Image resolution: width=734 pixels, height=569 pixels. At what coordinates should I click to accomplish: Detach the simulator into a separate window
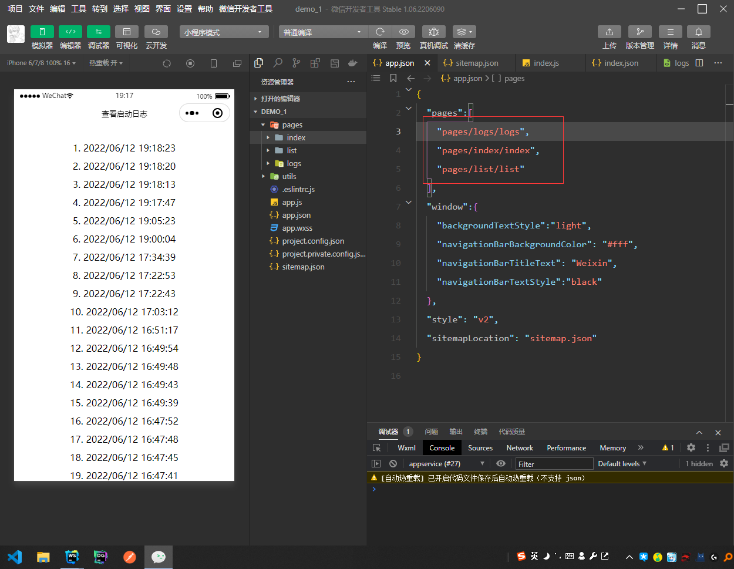[237, 63]
